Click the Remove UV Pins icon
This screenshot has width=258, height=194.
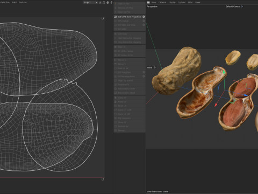tap(116, 8)
